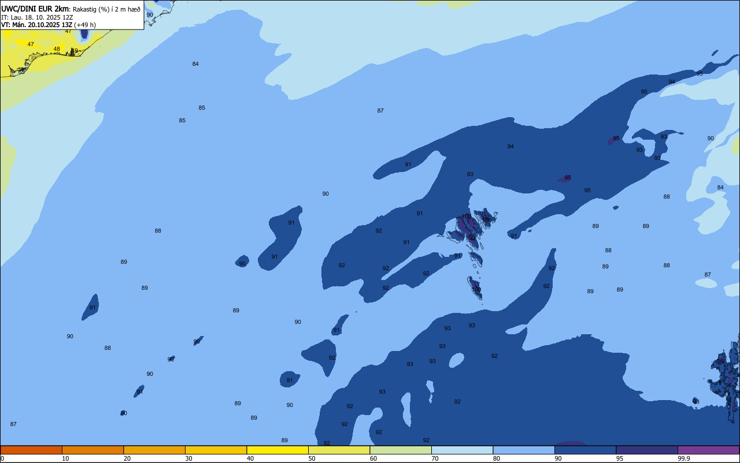Click the legend tick label "50"

pos(312,458)
